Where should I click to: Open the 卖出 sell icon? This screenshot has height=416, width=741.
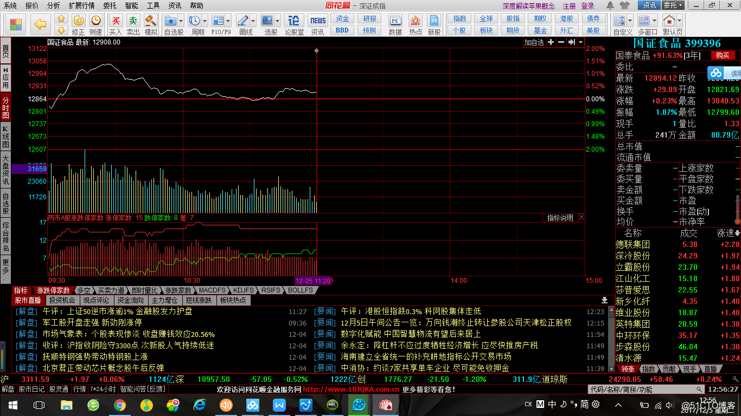(133, 21)
